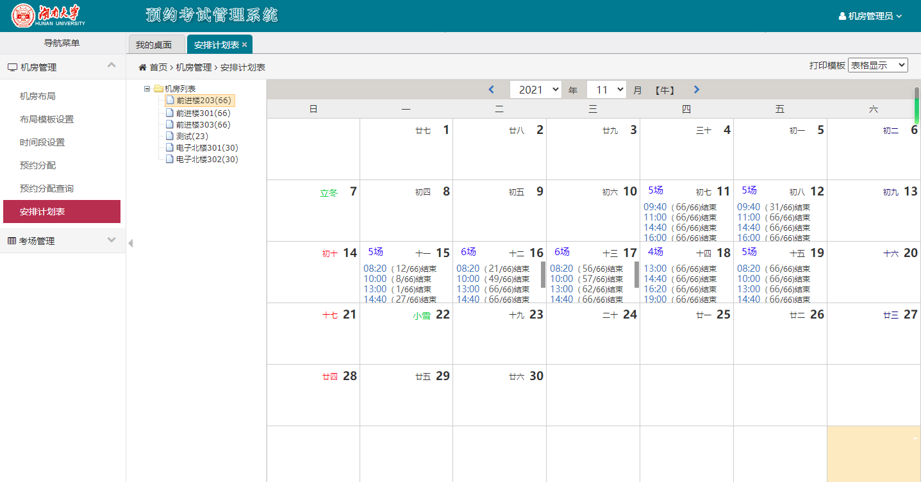Click the 5场 link on November 19
The image size is (921, 482).
point(749,252)
